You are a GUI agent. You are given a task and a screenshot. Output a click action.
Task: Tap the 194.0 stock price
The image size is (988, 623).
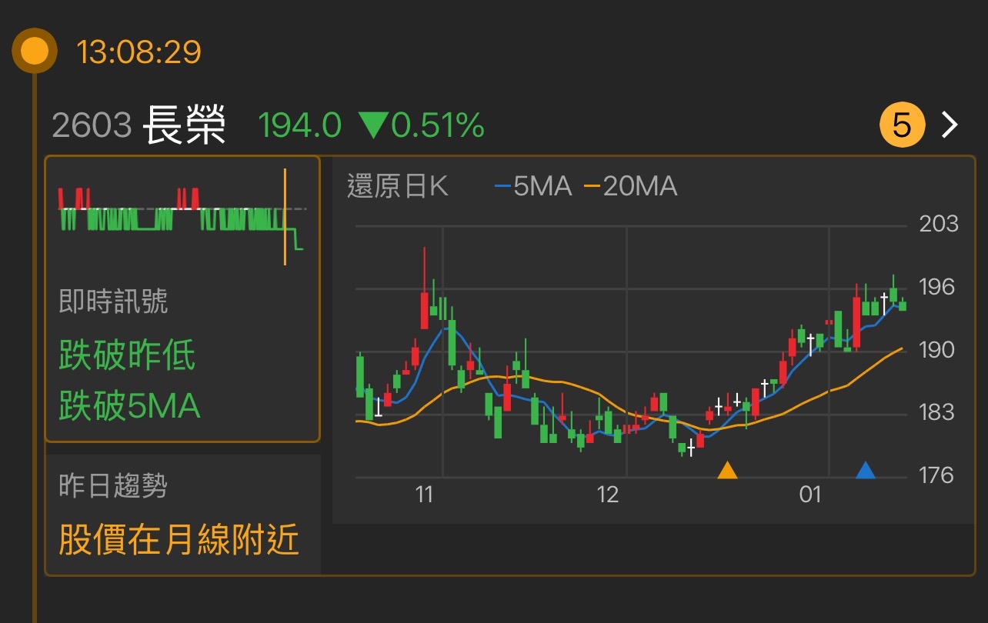(x=299, y=125)
